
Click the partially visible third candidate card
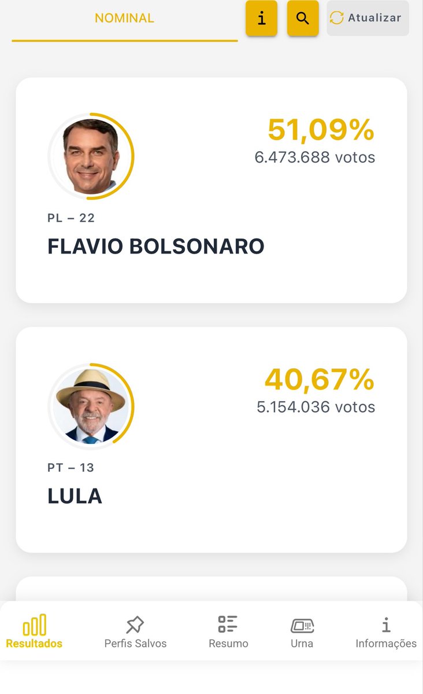[211, 589]
